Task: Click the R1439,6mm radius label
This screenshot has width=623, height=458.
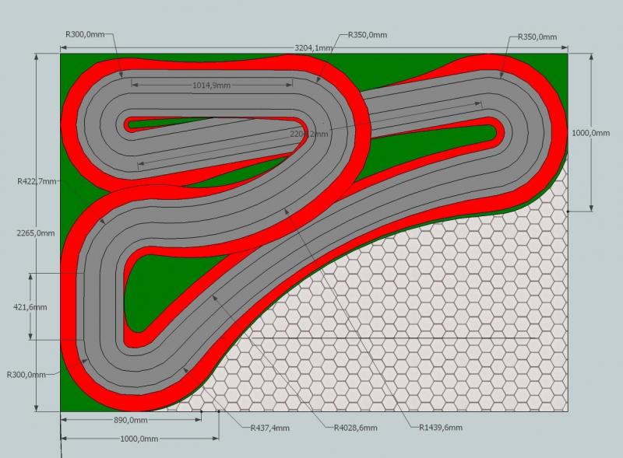Action: [x=440, y=428]
